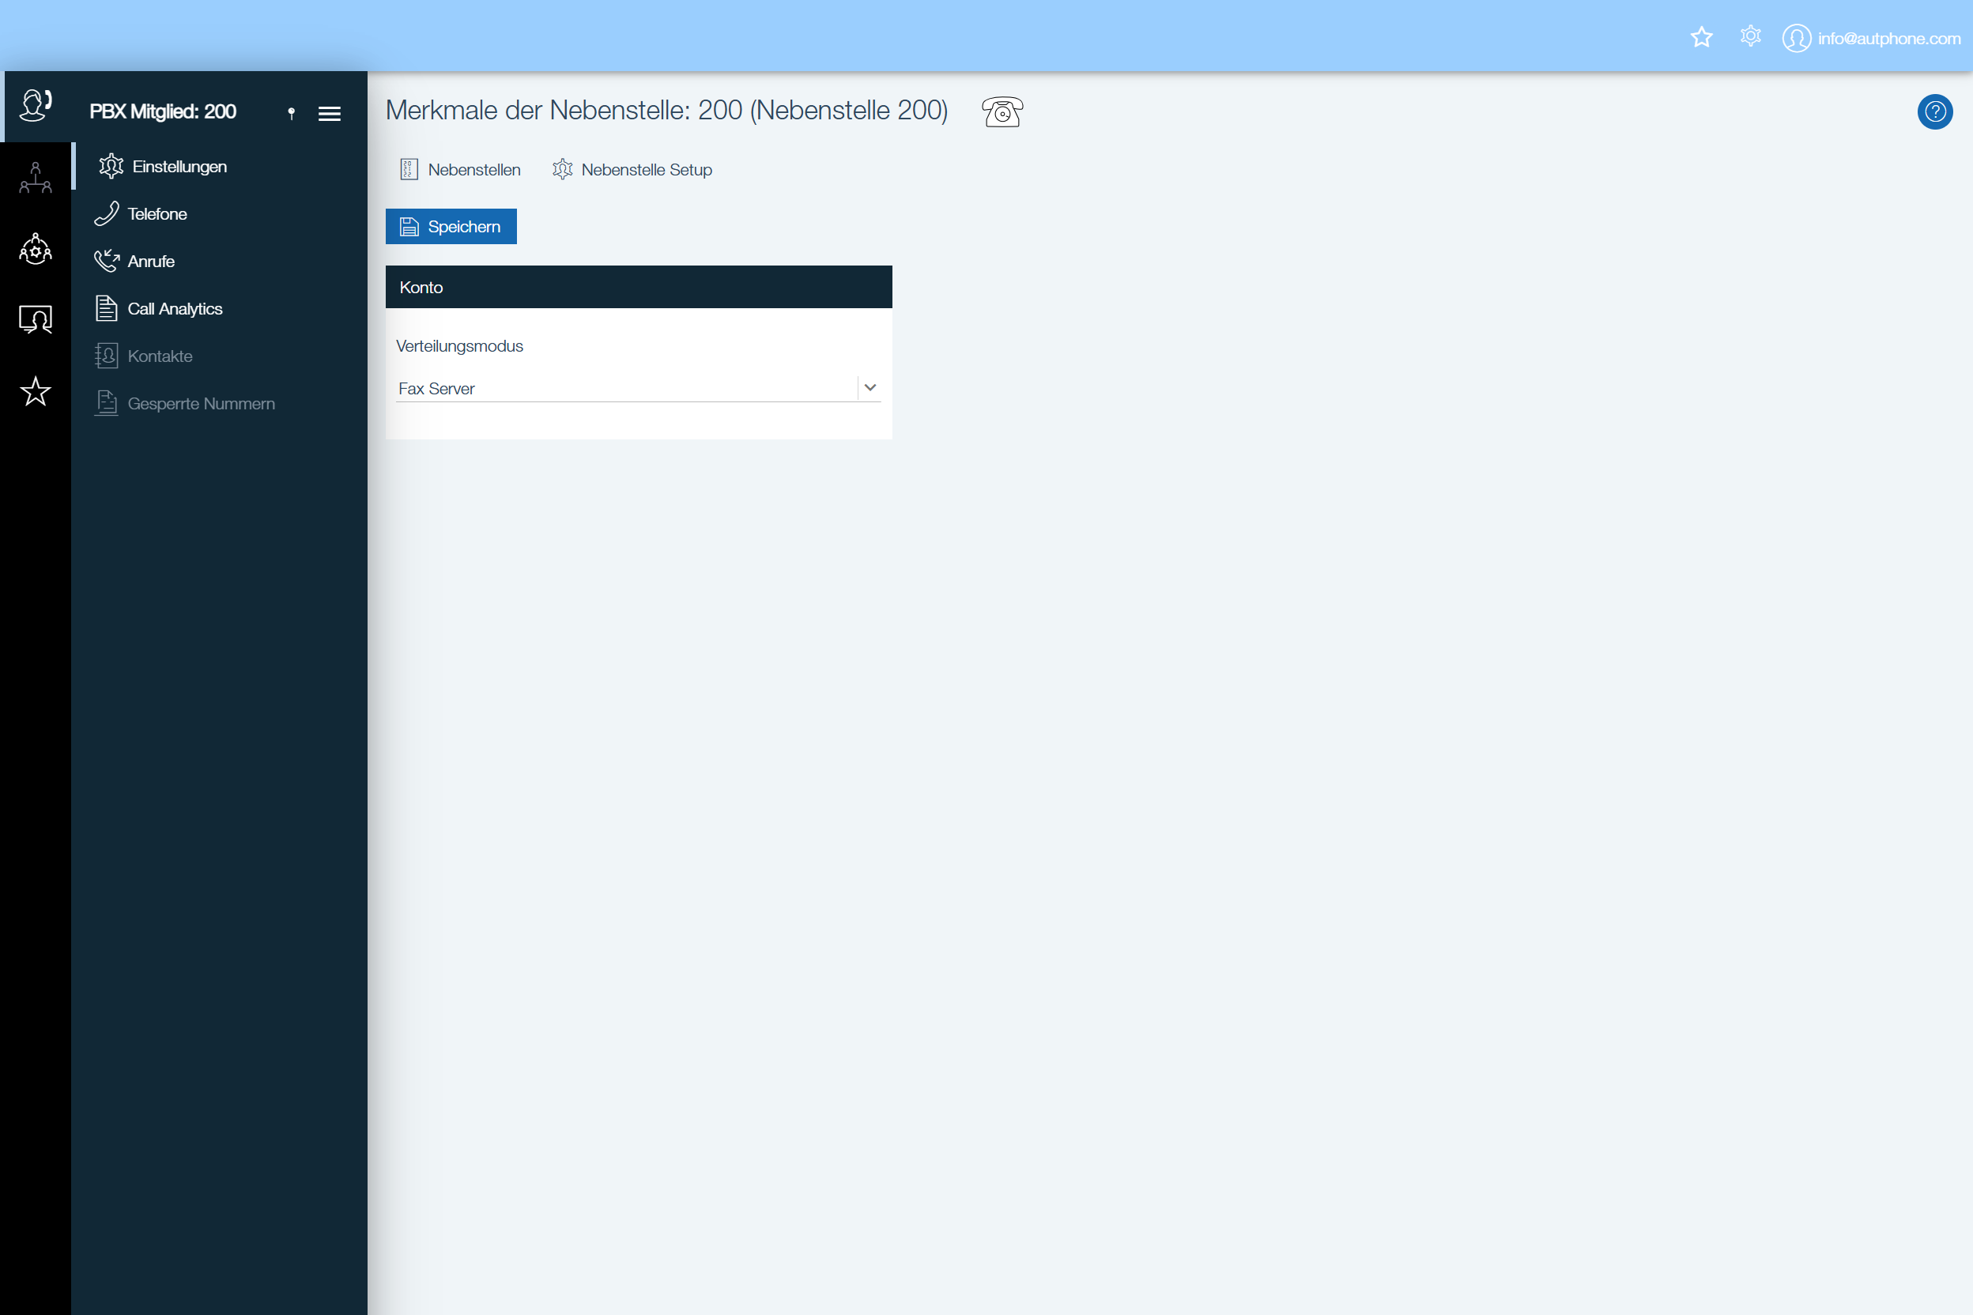Click the headset agent icon
Viewport: 1973px width, 1315px height.
(x=36, y=107)
